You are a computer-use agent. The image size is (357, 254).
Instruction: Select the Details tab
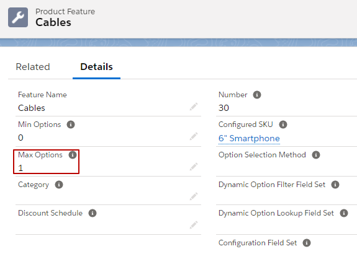coord(96,67)
